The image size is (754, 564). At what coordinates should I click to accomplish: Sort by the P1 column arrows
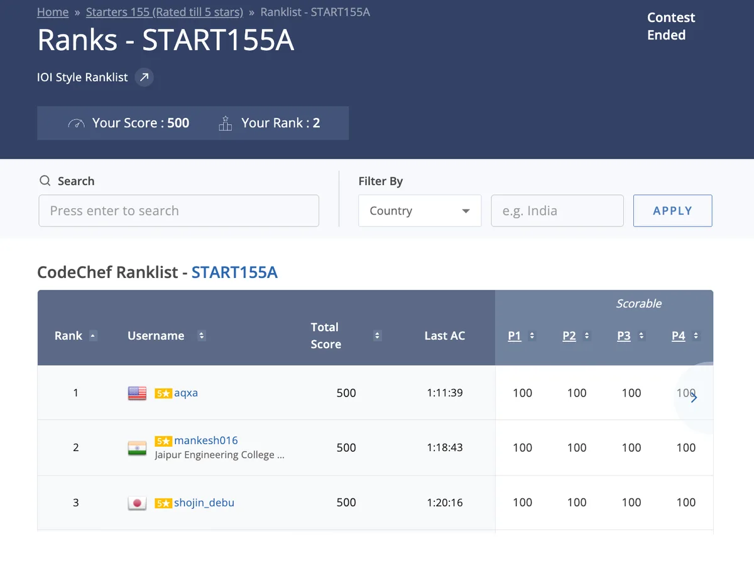click(x=532, y=336)
